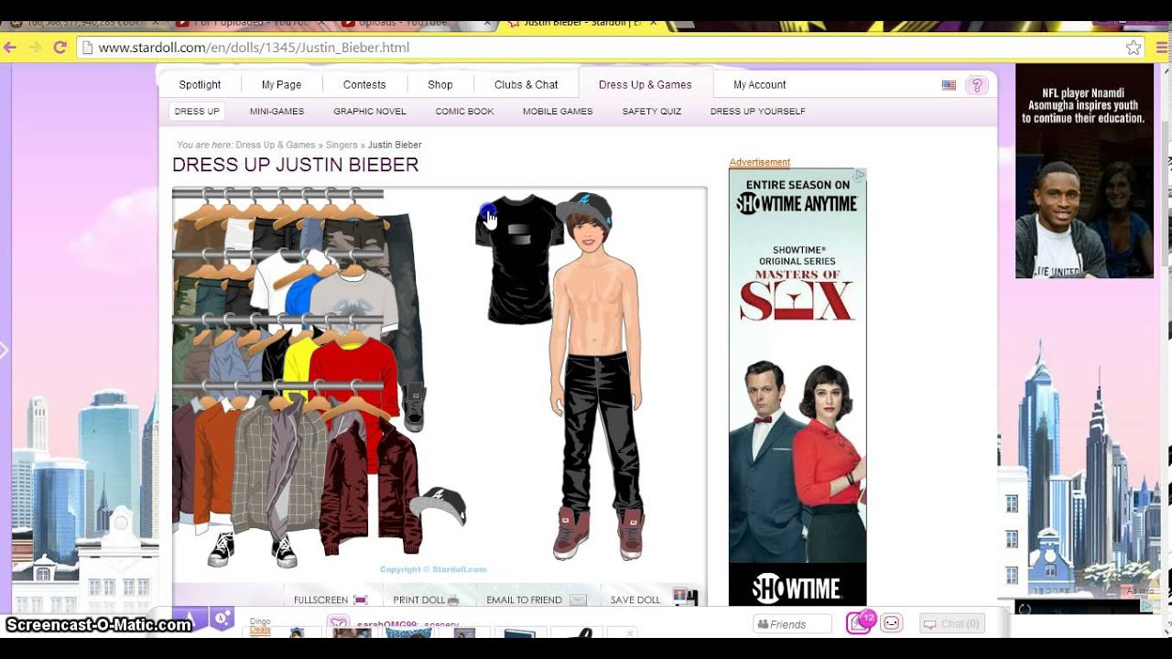Click the browser forward arrow
Image resolution: width=1172 pixels, height=659 pixels.
coord(35,48)
